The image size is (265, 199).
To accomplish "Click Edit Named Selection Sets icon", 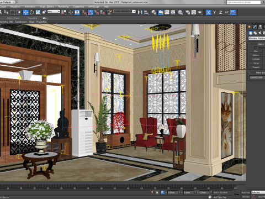I will pyautogui.click(x=110, y=12).
